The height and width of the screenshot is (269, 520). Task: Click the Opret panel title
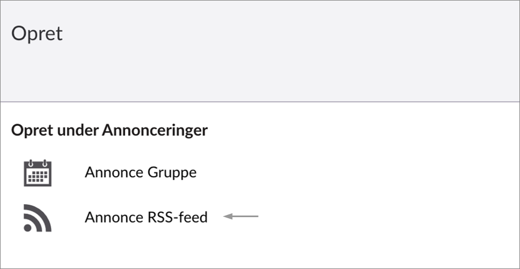pyautogui.click(x=37, y=33)
